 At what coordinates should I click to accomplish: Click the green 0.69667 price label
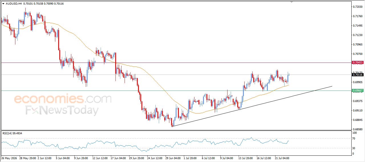358,91
